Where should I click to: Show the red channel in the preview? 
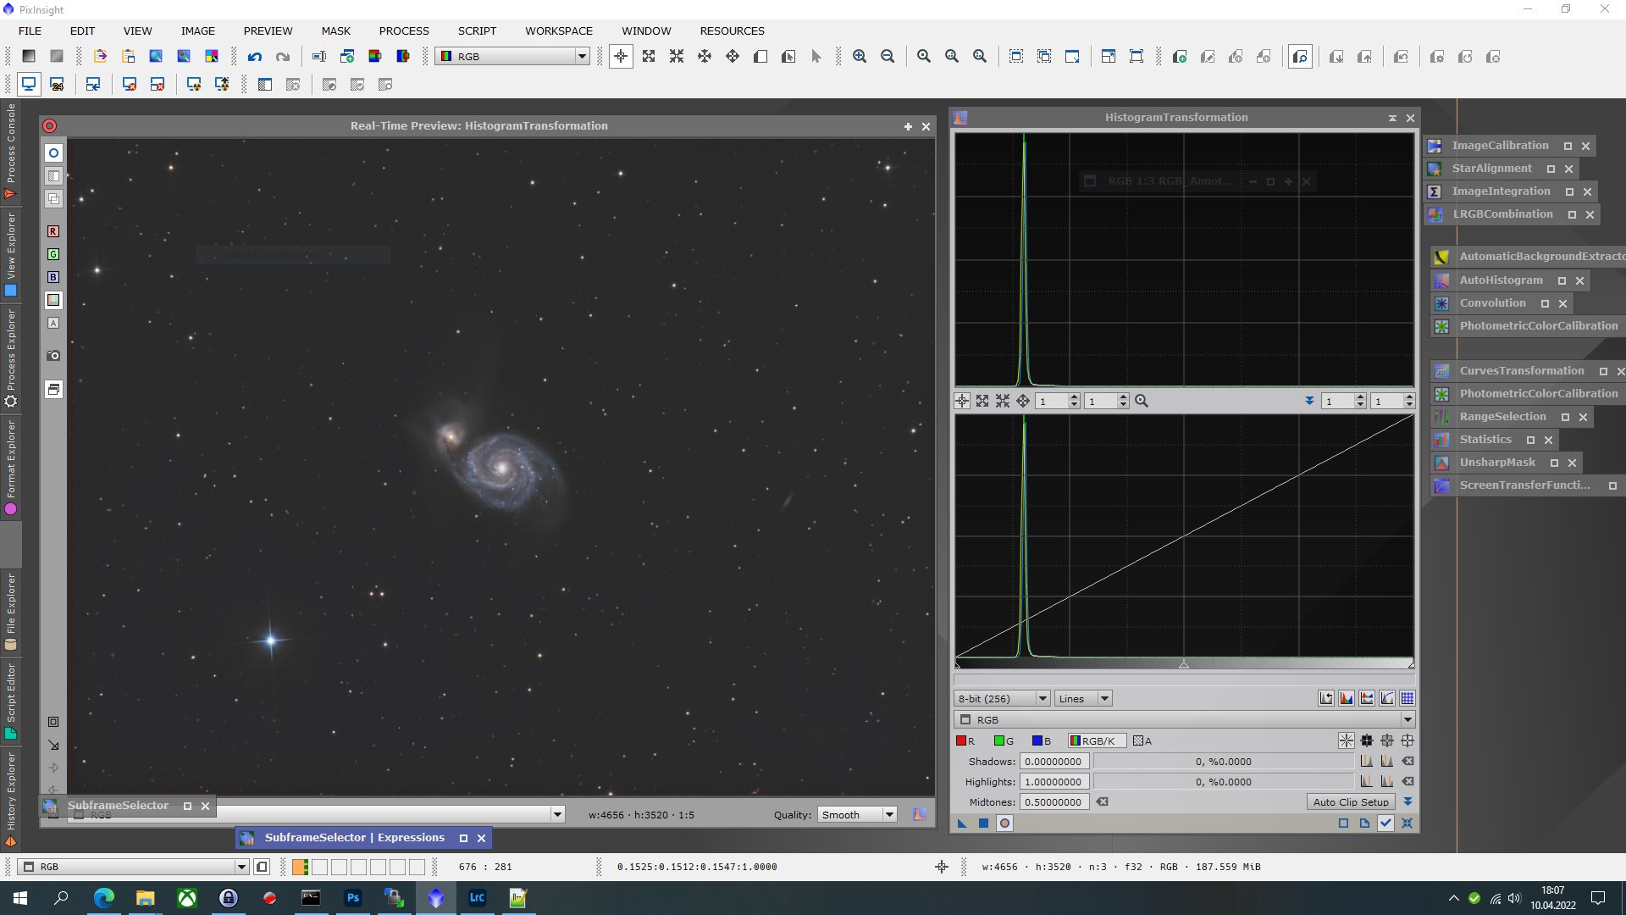coord(53,231)
